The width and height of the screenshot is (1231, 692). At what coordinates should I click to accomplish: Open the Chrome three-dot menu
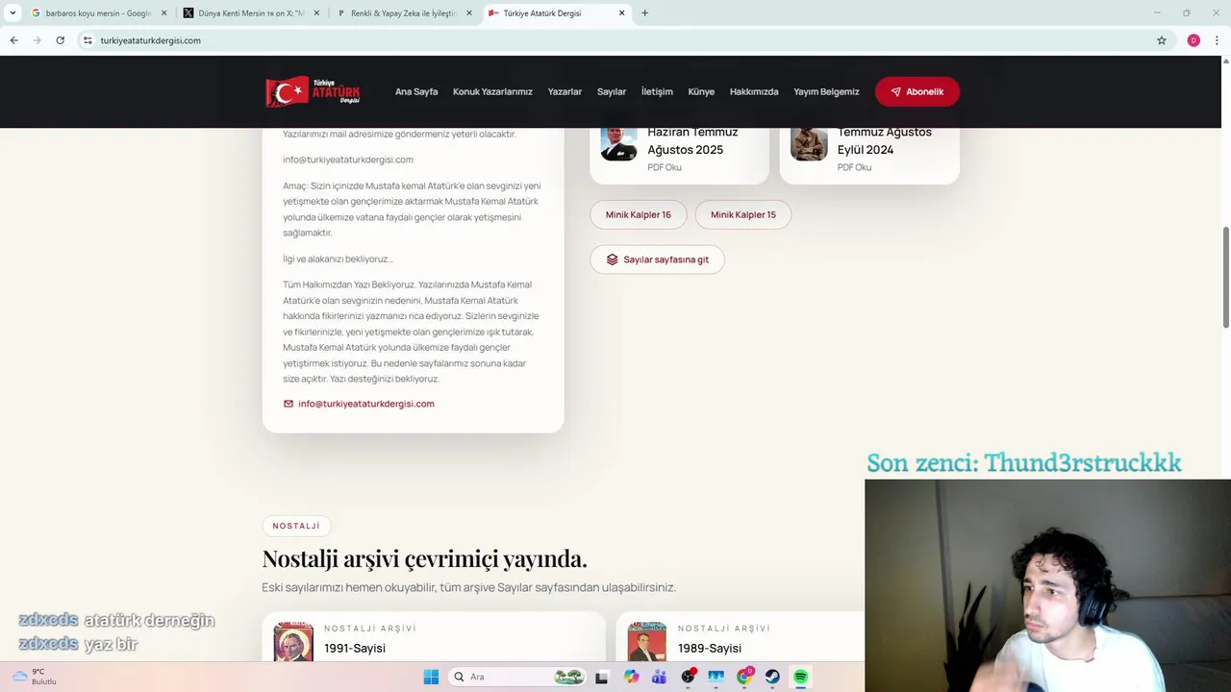coord(1217,40)
